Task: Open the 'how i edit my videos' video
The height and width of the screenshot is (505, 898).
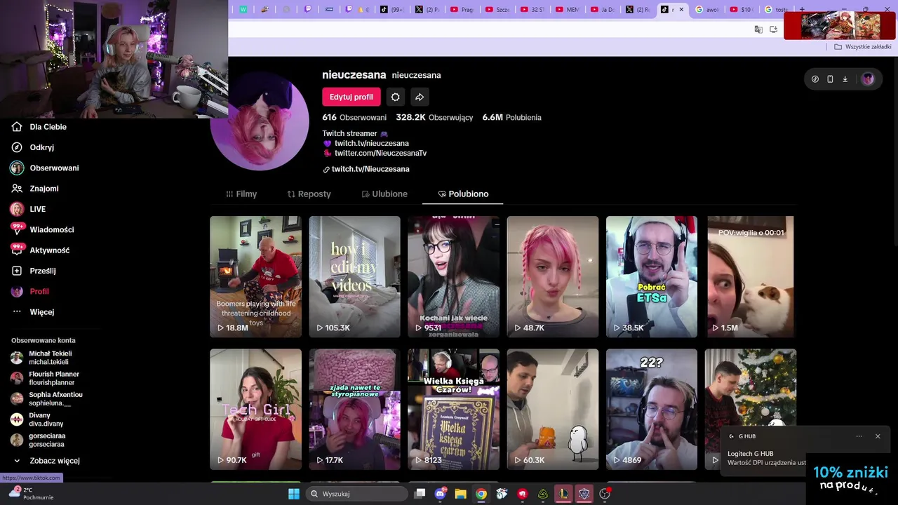Action: point(355,276)
